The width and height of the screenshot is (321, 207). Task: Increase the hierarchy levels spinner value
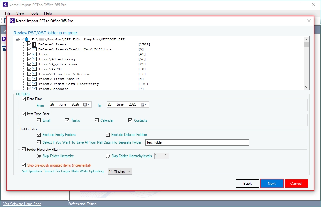[166, 155]
